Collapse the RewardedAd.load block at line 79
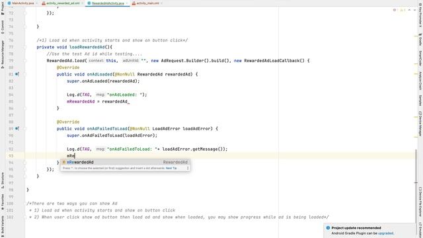 25,61
